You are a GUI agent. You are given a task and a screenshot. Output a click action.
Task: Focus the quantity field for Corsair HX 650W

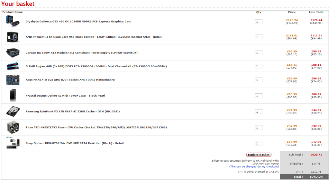click(259, 53)
